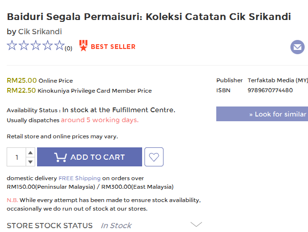Click the email envelope share icon
Image resolution: width=308 pixels, height=232 pixels.
tap(298, 47)
